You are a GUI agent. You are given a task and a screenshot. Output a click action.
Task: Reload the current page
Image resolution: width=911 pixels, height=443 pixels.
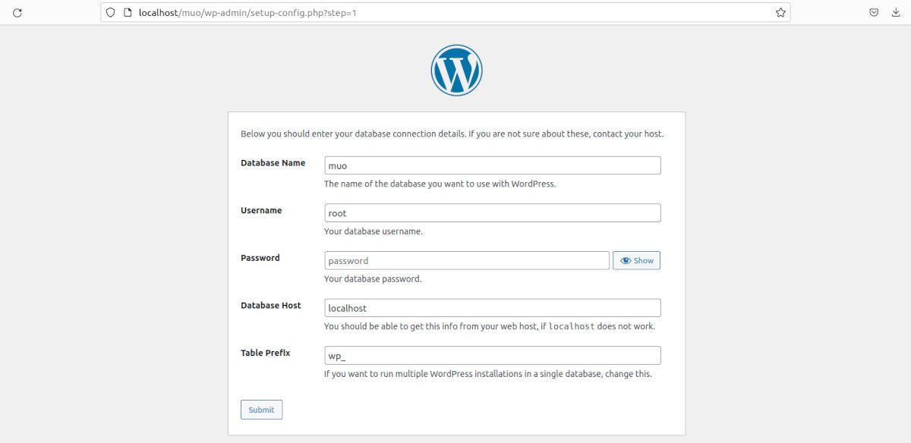tap(17, 13)
